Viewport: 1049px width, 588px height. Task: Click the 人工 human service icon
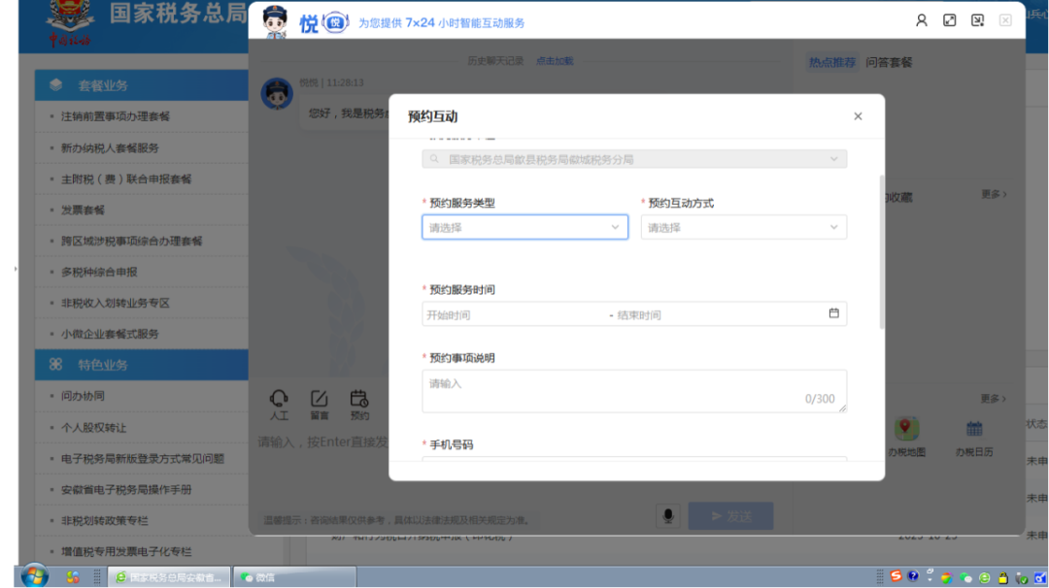pyautogui.click(x=279, y=405)
